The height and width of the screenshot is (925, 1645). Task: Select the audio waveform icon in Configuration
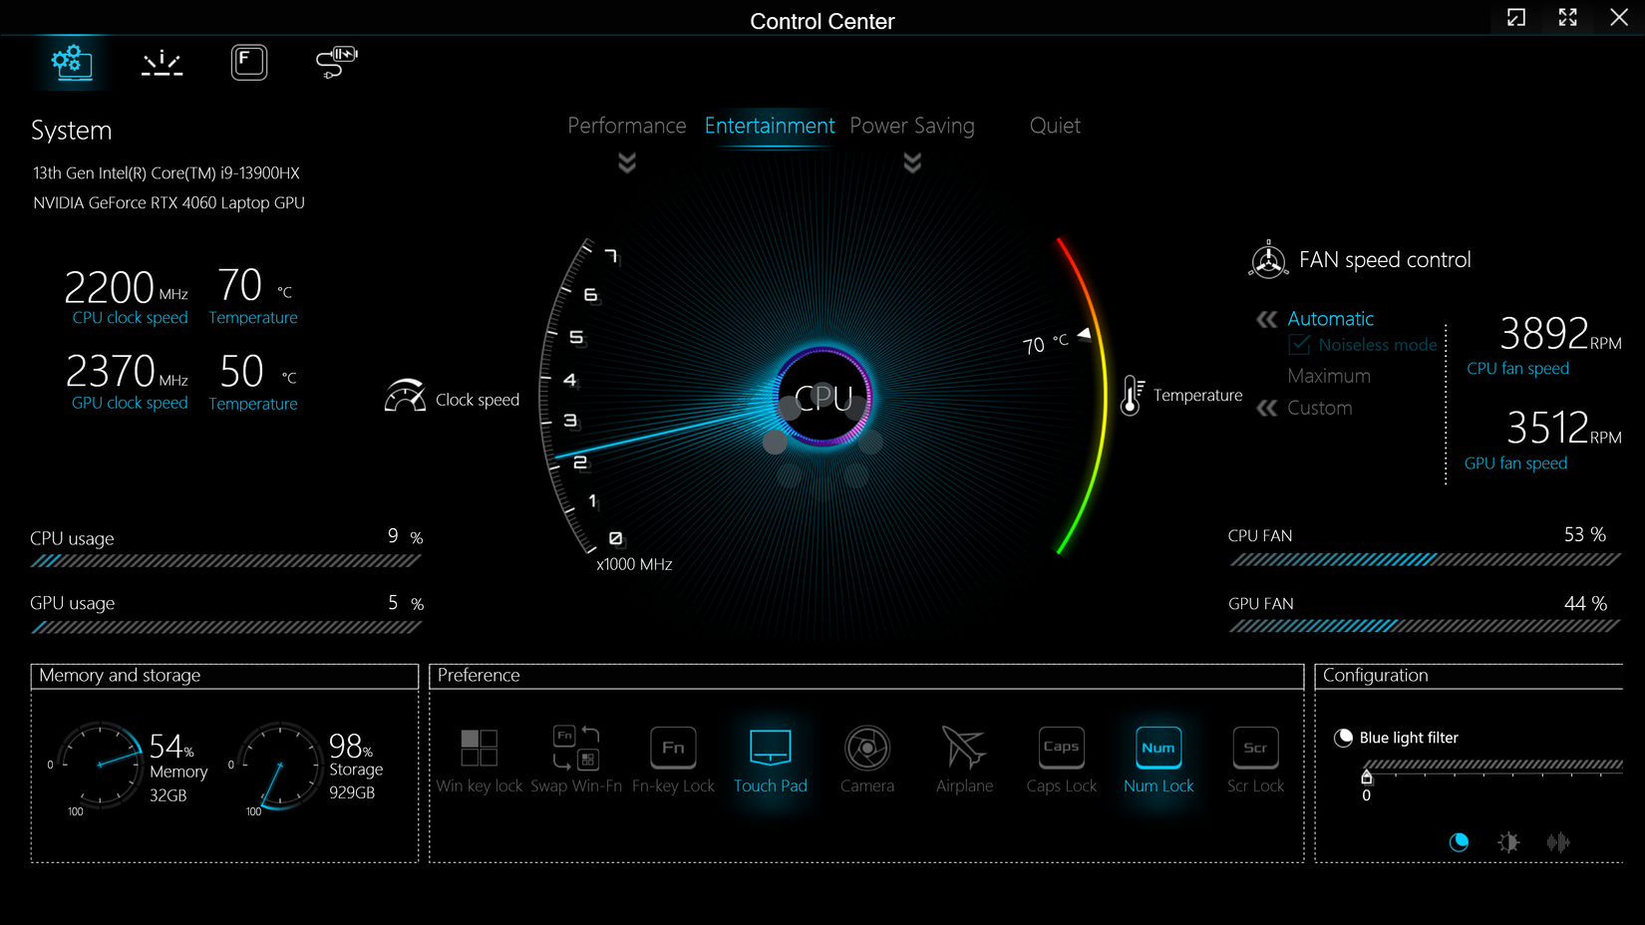(1557, 842)
